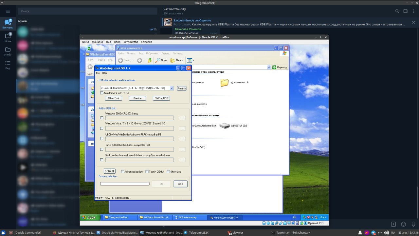Click the bot commands slash icon in Telegram
Image resolution: width=419 pixels, height=236 pixels.
click(x=393, y=224)
